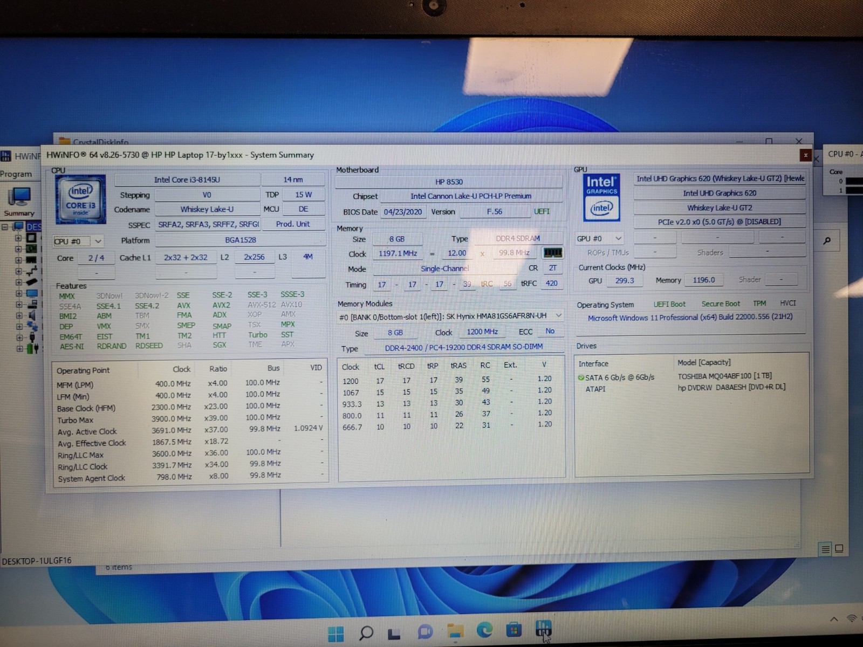The image size is (863, 647).
Task: Select the Drives icon in the tree
Action: click(x=32, y=305)
